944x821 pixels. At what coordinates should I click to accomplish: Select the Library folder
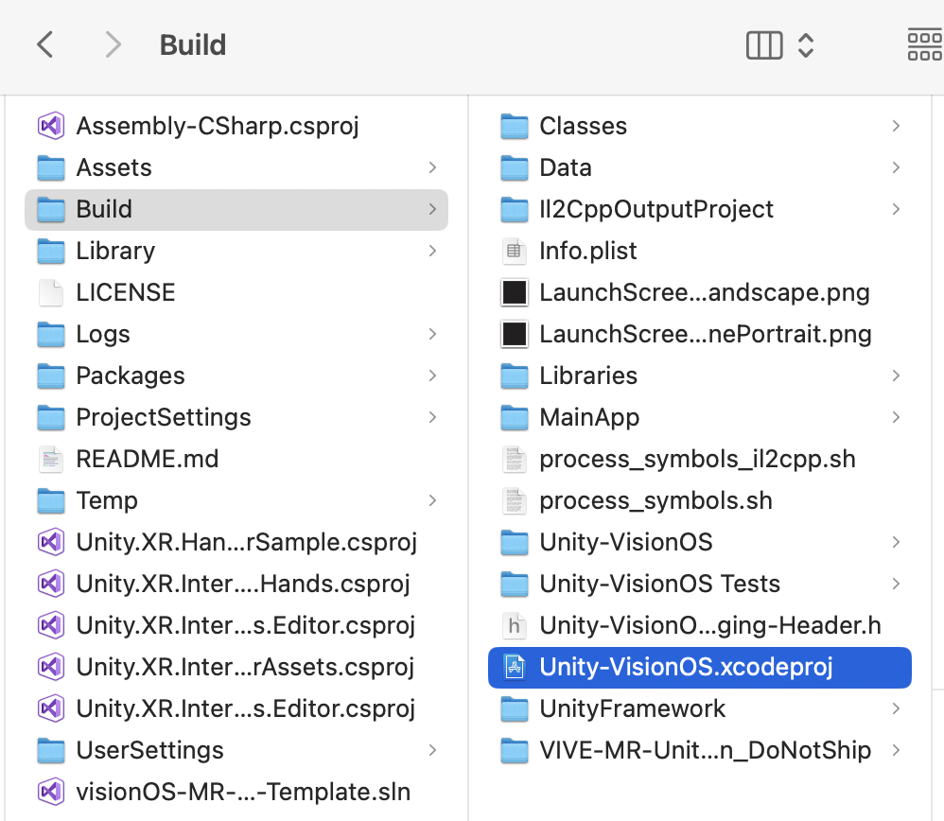coord(236,251)
